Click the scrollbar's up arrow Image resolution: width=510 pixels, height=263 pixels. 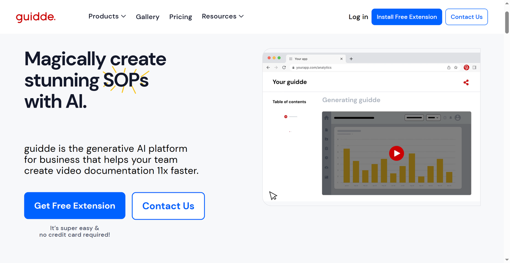507,4
